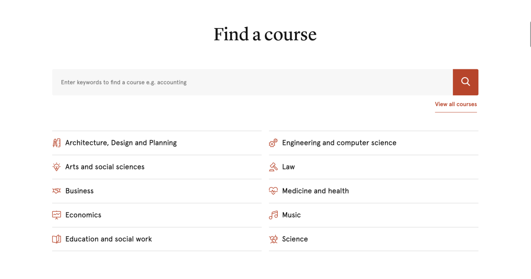Image resolution: width=531 pixels, height=279 pixels.
Task: Click the gavel icon beside Law
Action: [x=273, y=167]
